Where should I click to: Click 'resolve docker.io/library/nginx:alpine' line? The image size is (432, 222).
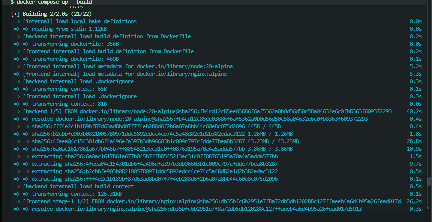point(188,209)
